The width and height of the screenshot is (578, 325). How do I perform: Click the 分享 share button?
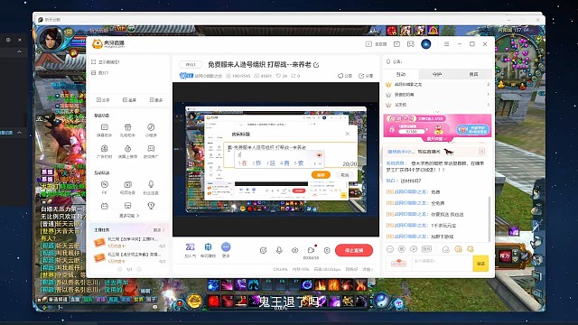tap(366, 76)
